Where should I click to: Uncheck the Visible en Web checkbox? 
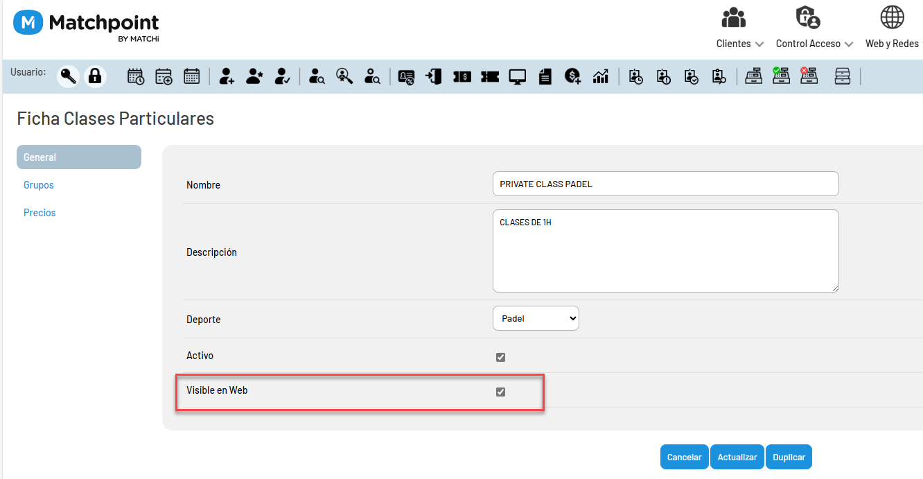(x=500, y=392)
